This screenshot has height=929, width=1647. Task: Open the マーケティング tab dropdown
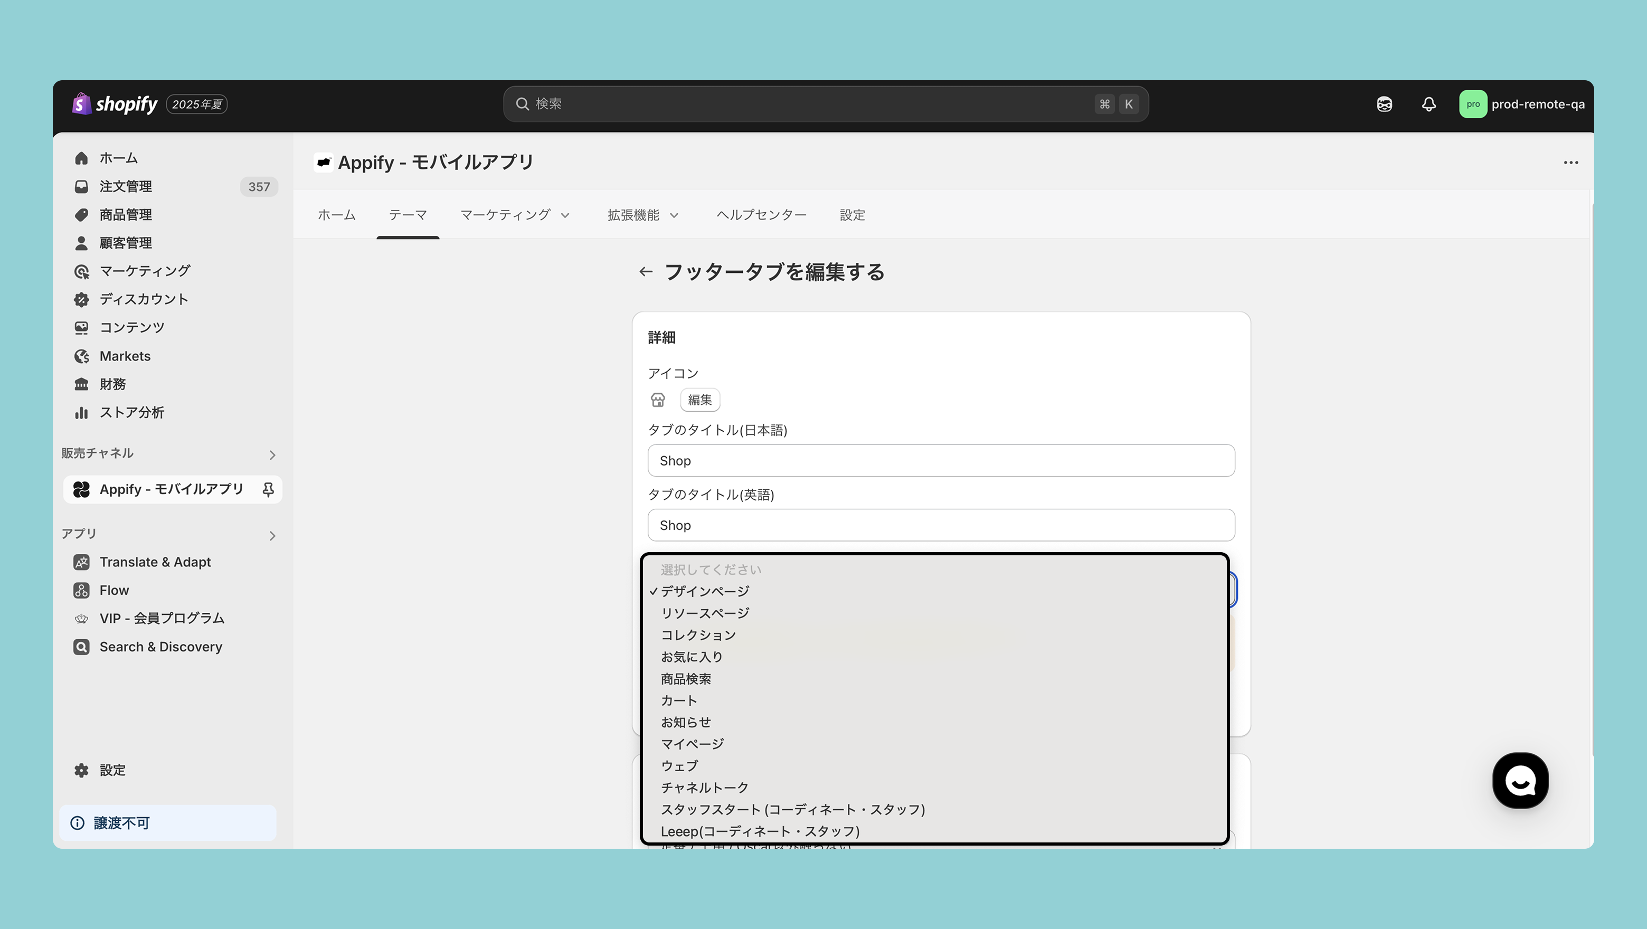[x=514, y=215]
